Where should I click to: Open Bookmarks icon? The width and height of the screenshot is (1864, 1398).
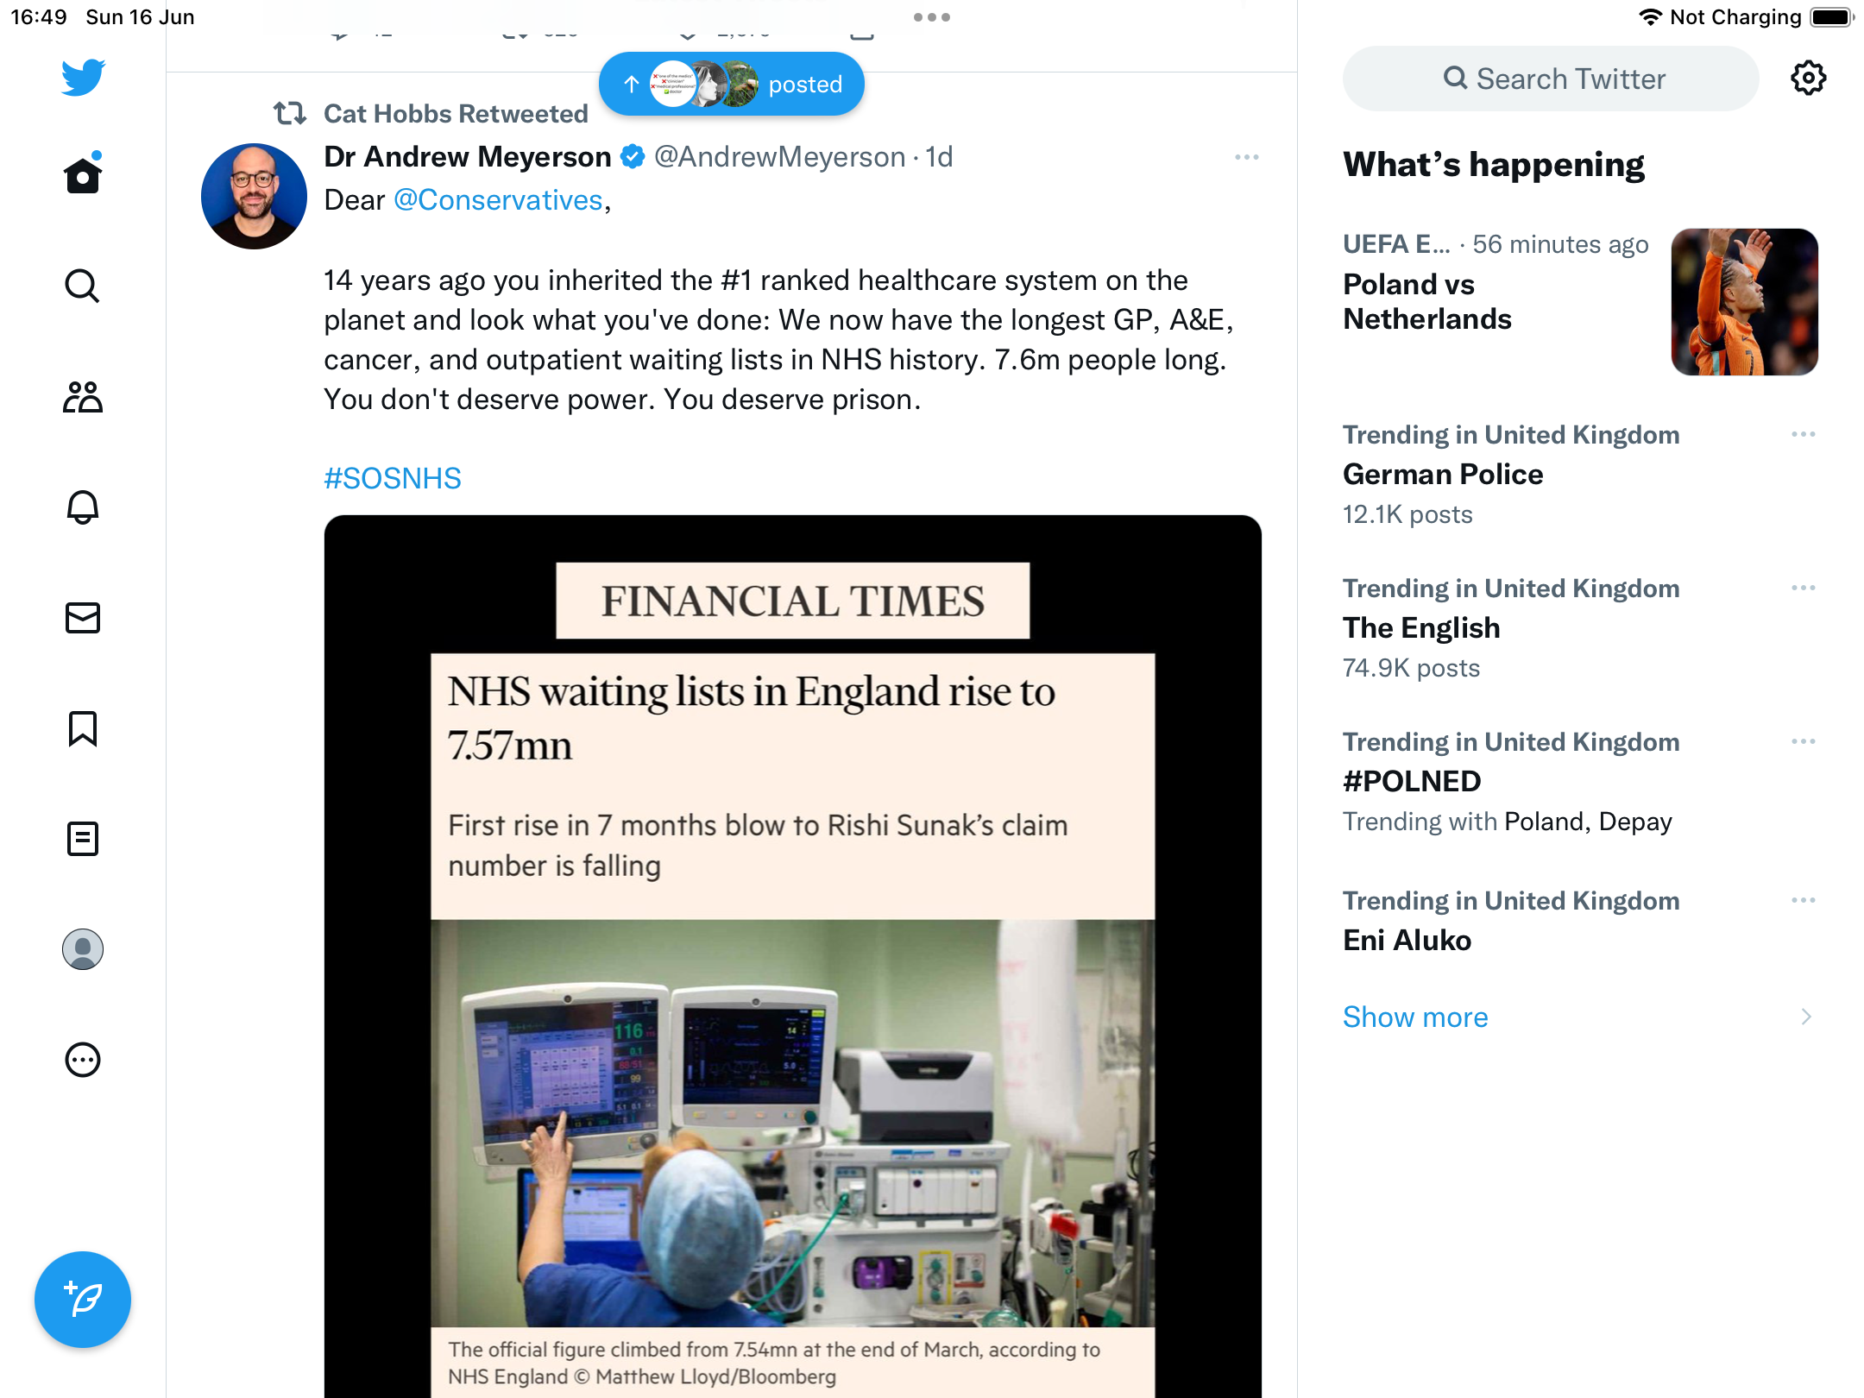tap(83, 727)
